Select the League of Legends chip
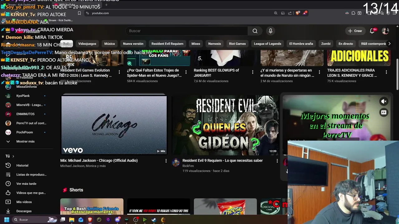This screenshot has height=224, width=399. coord(267,44)
